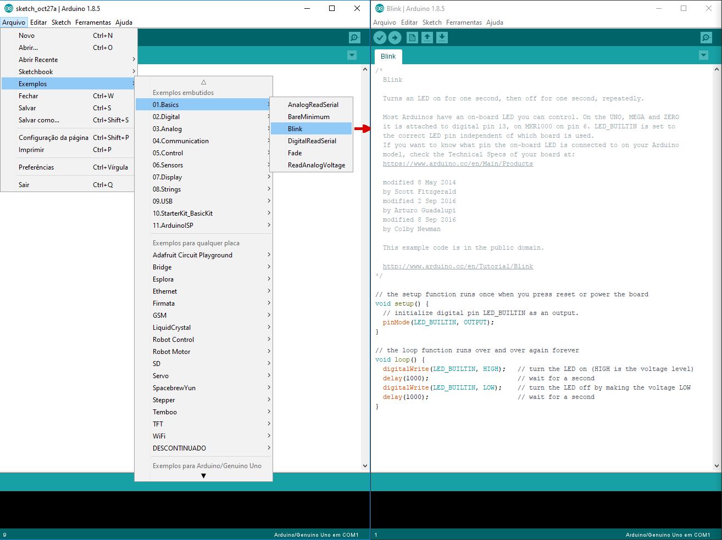Click the Blink editor vertical scrollbar down arrow

coord(717,465)
